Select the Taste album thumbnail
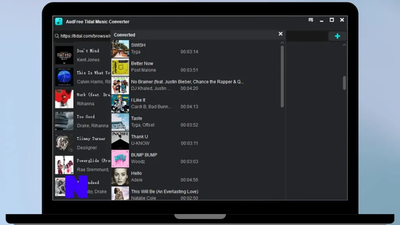The width and height of the screenshot is (400, 225). coord(120,122)
